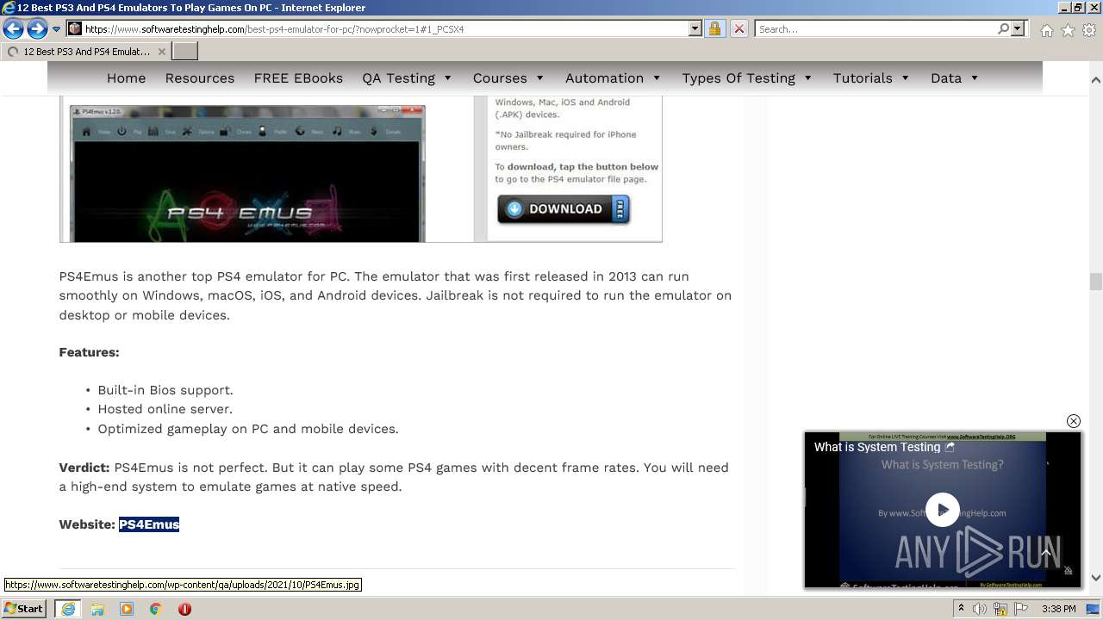Open the IE Tools gear icon

pos(1089,30)
